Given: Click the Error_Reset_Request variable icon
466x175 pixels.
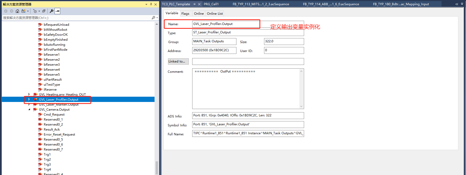Looking at the screenshot, I should point(40,135).
